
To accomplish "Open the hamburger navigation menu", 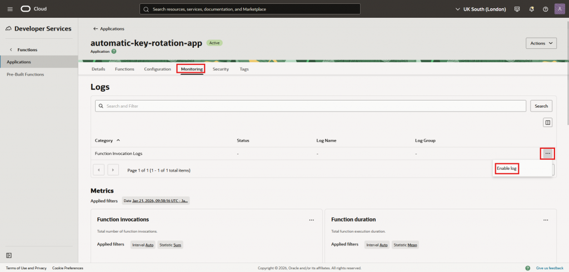I will tap(10, 9).
